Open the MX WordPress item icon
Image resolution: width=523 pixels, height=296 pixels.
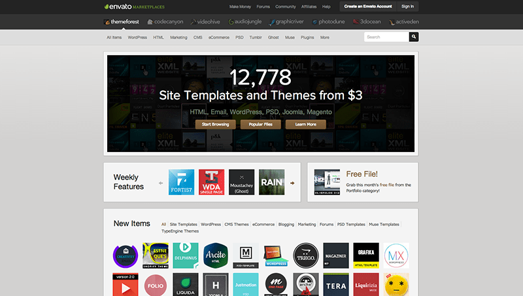click(396, 255)
